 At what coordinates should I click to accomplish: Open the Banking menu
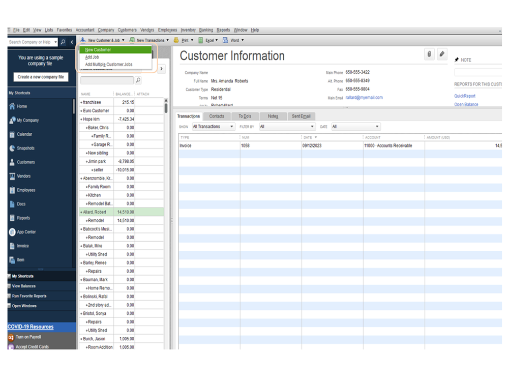(x=206, y=30)
